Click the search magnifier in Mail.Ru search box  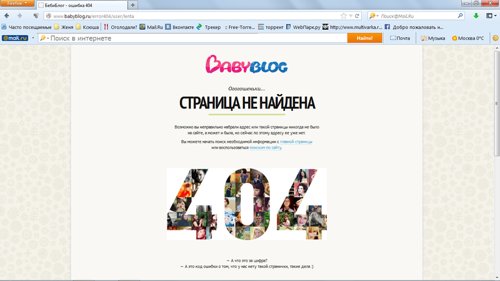click(460, 16)
